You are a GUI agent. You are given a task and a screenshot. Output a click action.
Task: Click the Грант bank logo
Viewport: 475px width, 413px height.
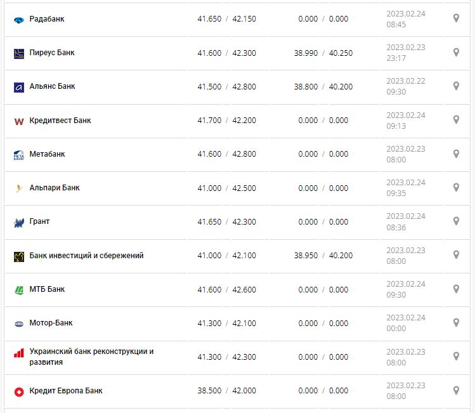[18, 222]
